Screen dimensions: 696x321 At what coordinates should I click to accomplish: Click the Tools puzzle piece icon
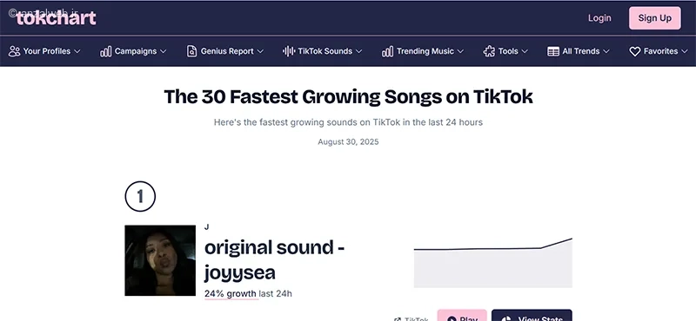point(489,51)
